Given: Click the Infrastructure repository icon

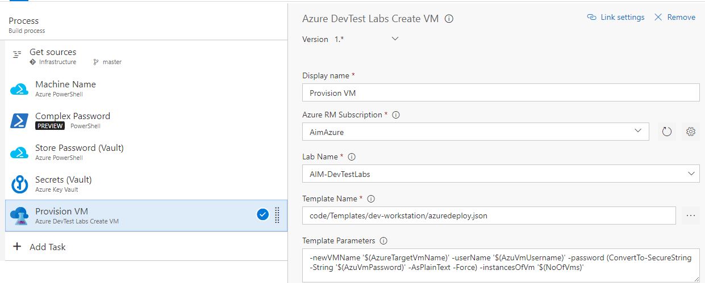Looking at the screenshot, I should 33,62.
